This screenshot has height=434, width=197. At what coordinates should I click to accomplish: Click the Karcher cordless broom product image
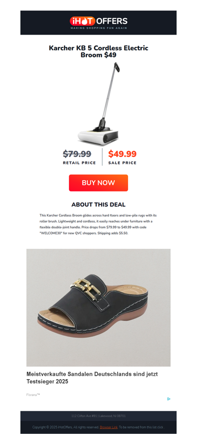(x=98, y=103)
